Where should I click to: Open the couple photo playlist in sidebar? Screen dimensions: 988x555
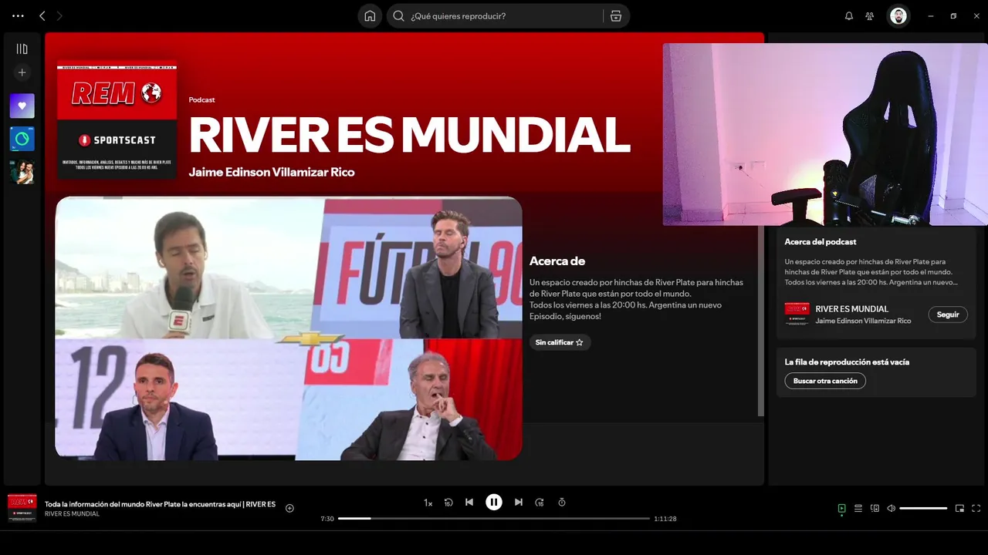[x=22, y=172]
